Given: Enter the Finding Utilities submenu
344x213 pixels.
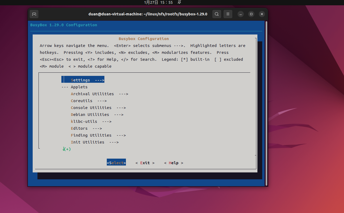Looking at the screenshot, I should 91,135.
